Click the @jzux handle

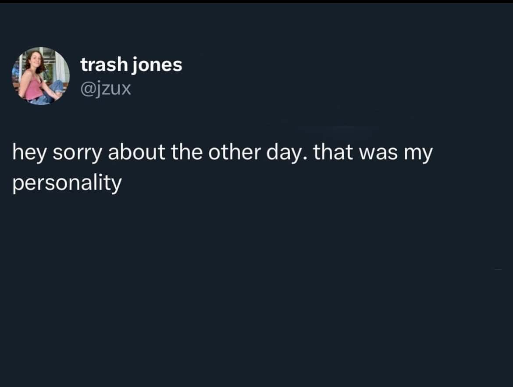click(x=106, y=89)
